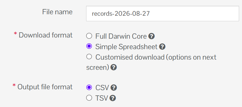Click into the File name input field
This screenshot has width=242, height=107.
[163, 14]
